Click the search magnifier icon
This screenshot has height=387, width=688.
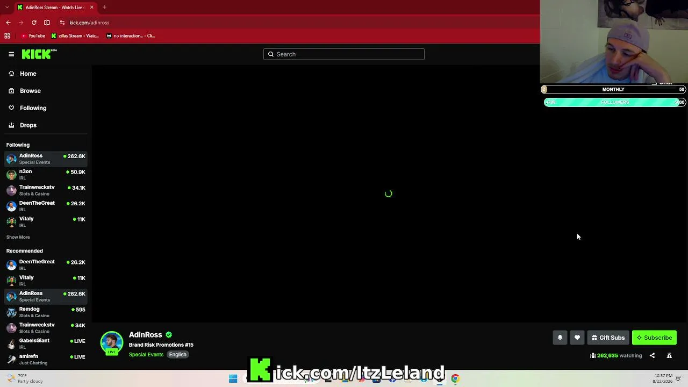coord(271,54)
